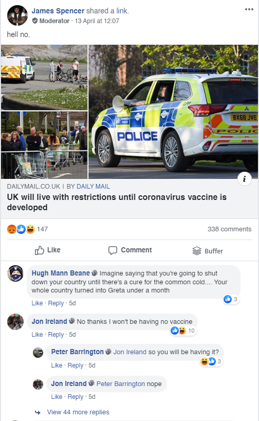259x421 pixels.
Task: Click the Buffer share button
Action: [208, 251]
